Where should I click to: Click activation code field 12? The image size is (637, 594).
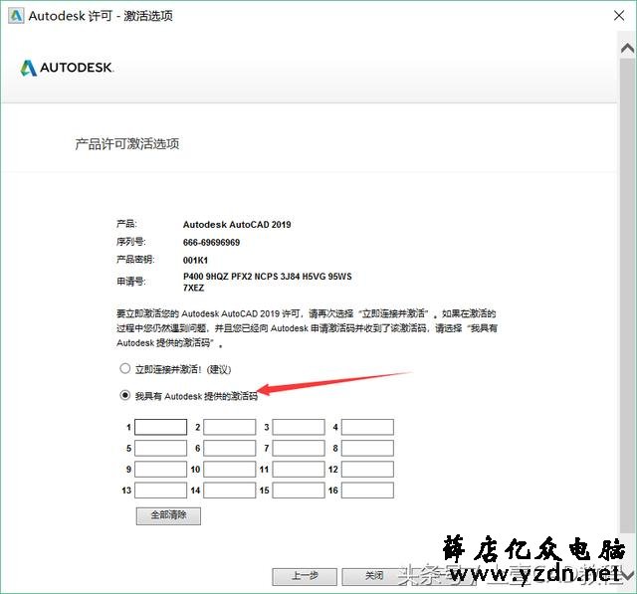(x=367, y=470)
